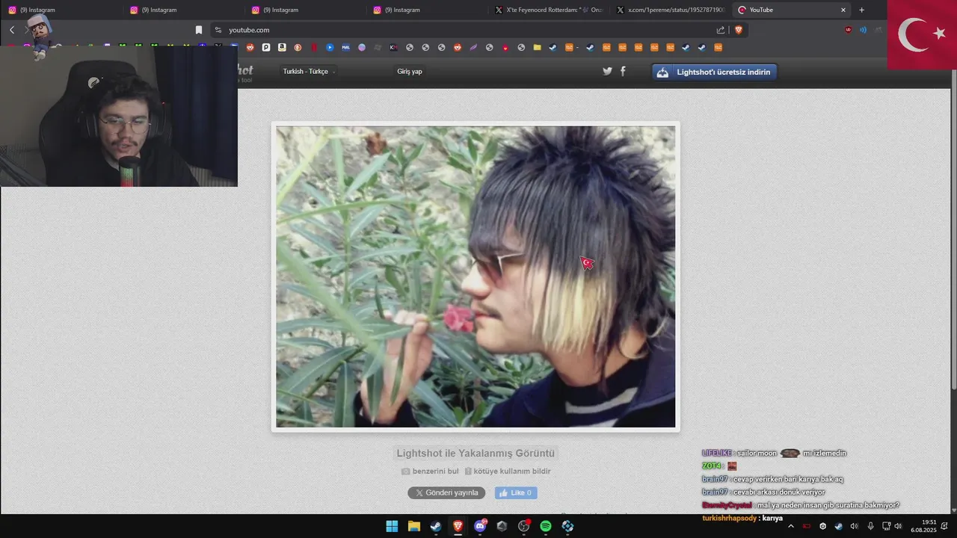Click the share icon in the address bar
The width and height of the screenshot is (957, 538).
click(721, 30)
